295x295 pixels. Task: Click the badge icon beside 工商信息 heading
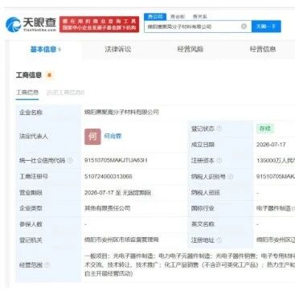pyautogui.click(x=49, y=76)
